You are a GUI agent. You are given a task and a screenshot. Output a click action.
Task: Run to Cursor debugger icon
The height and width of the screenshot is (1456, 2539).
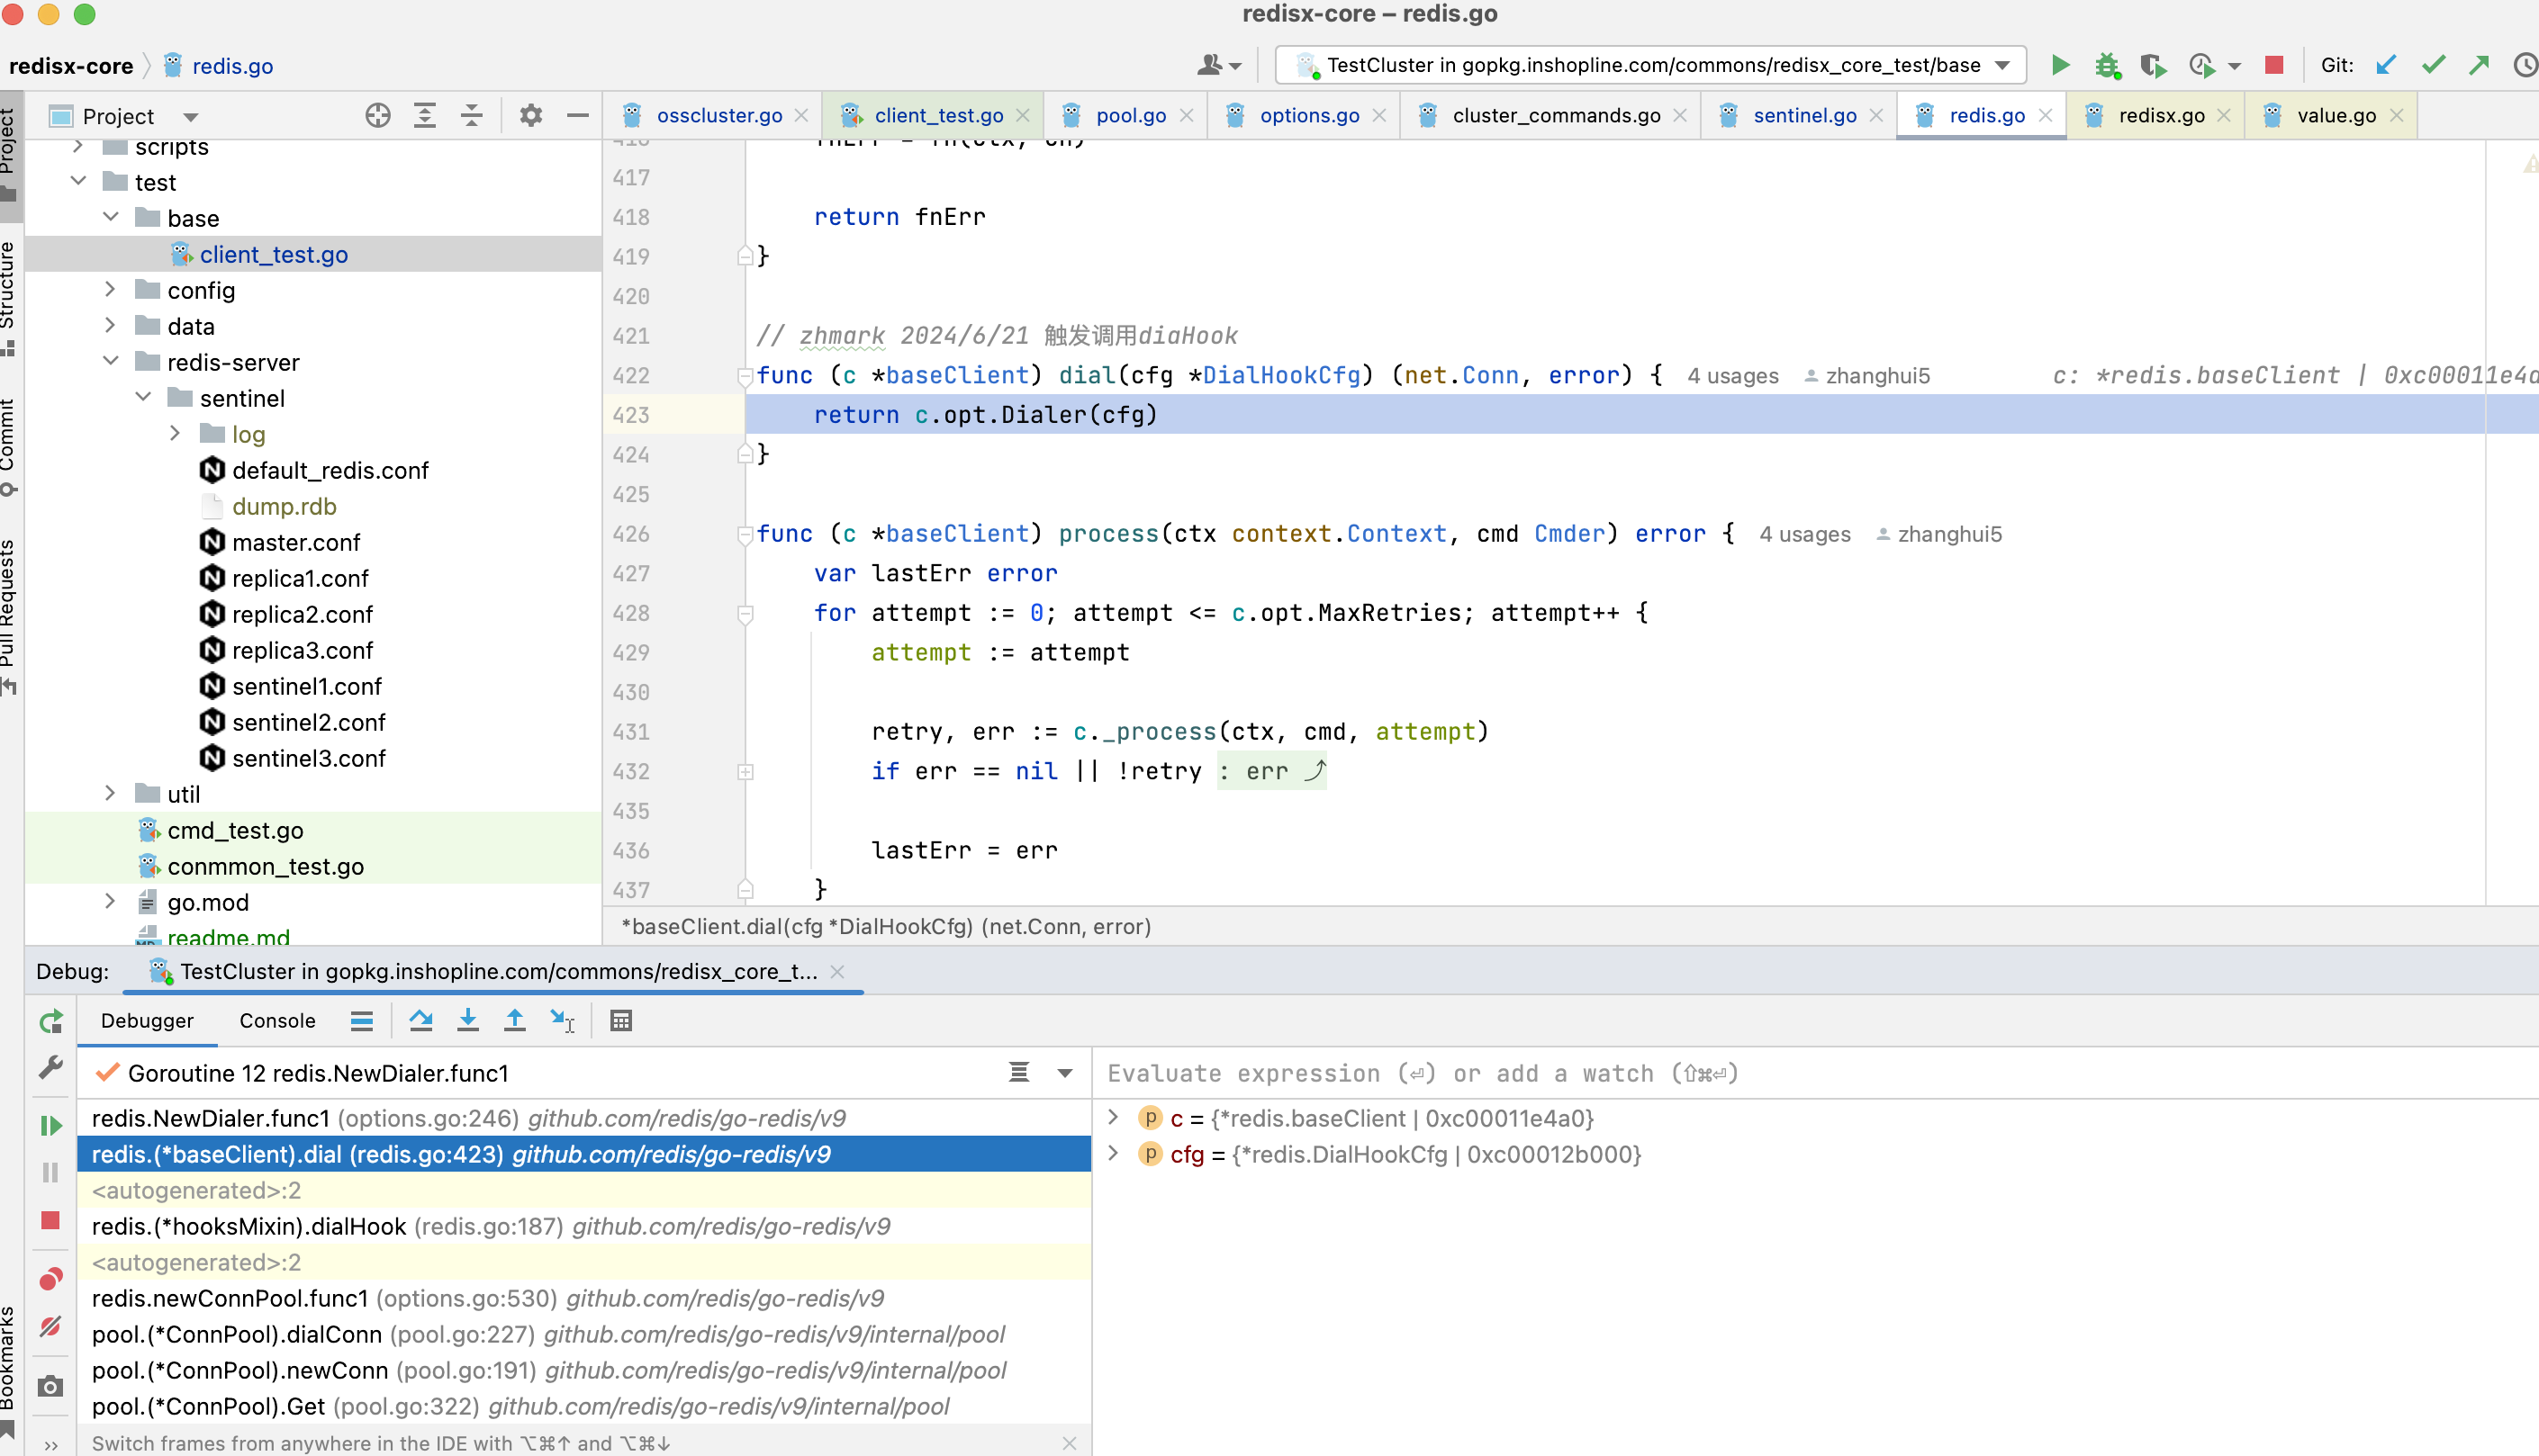pos(562,1021)
